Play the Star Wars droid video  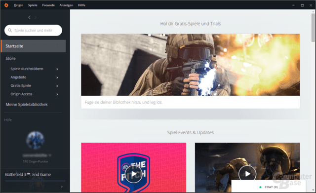click(x=247, y=174)
